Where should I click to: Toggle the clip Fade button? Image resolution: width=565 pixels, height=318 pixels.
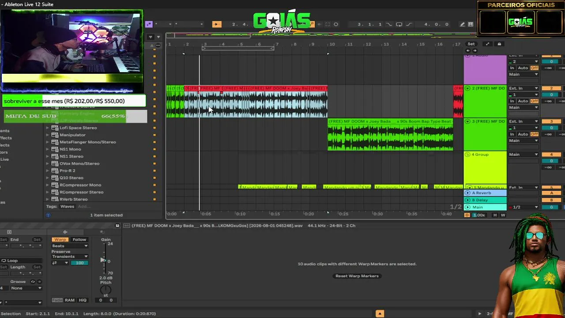[57, 300]
